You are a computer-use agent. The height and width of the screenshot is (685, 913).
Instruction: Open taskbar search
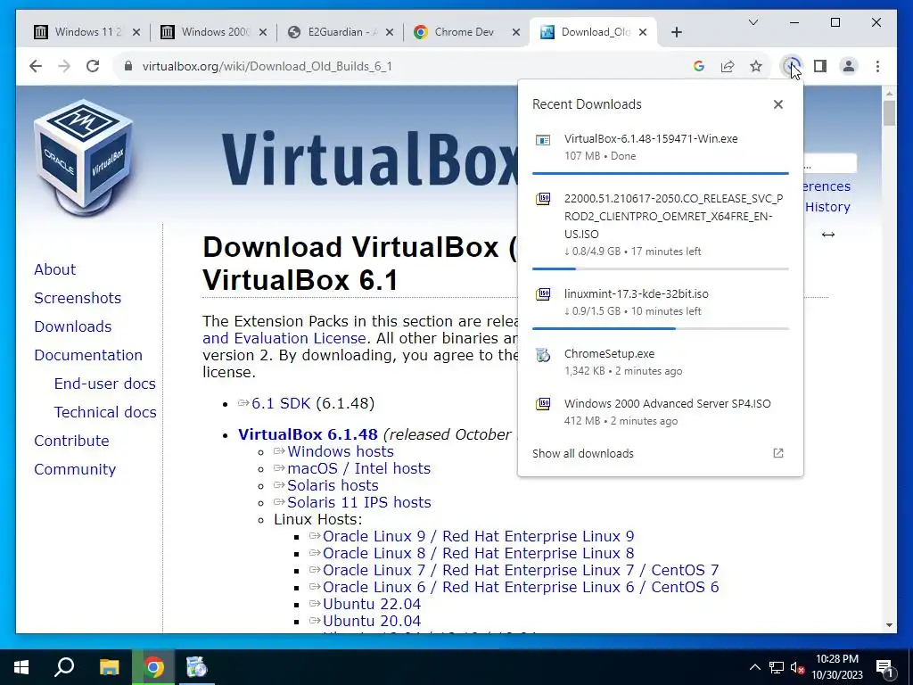(x=64, y=667)
